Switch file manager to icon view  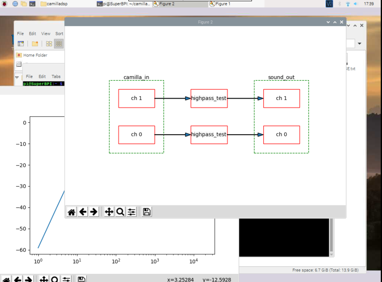(49, 44)
